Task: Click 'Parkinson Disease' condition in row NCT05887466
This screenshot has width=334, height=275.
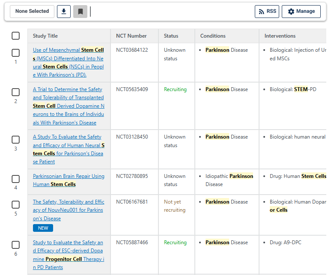Action: pos(227,242)
